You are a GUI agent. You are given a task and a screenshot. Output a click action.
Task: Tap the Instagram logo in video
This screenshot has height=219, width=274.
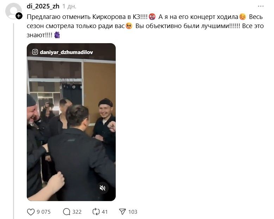point(35,52)
